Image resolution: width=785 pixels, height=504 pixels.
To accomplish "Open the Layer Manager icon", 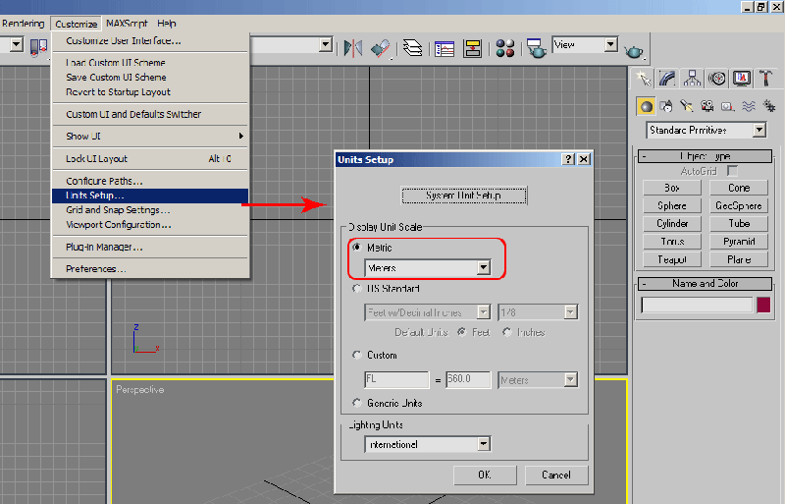I will click(x=412, y=48).
